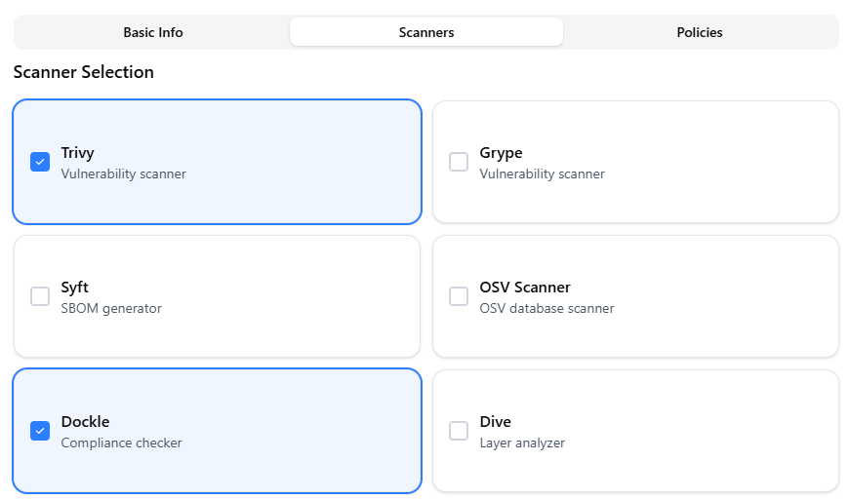Click 'Vulnerability scanner' text under Trivy
This screenshot has height=500, width=850.
pyautogui.click(x=124, y=173)
